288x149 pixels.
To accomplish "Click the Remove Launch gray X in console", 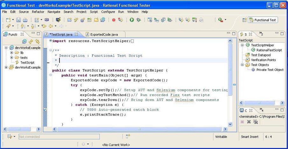I will tap(249, 122).
